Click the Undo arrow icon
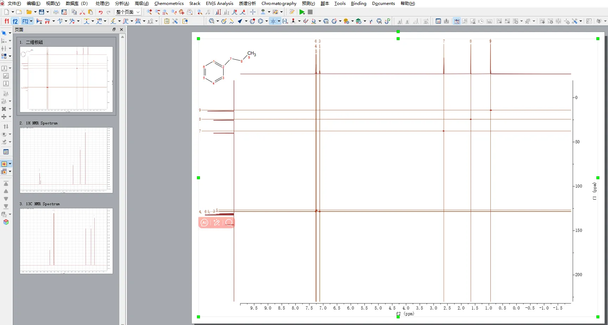 pos(101,12)
